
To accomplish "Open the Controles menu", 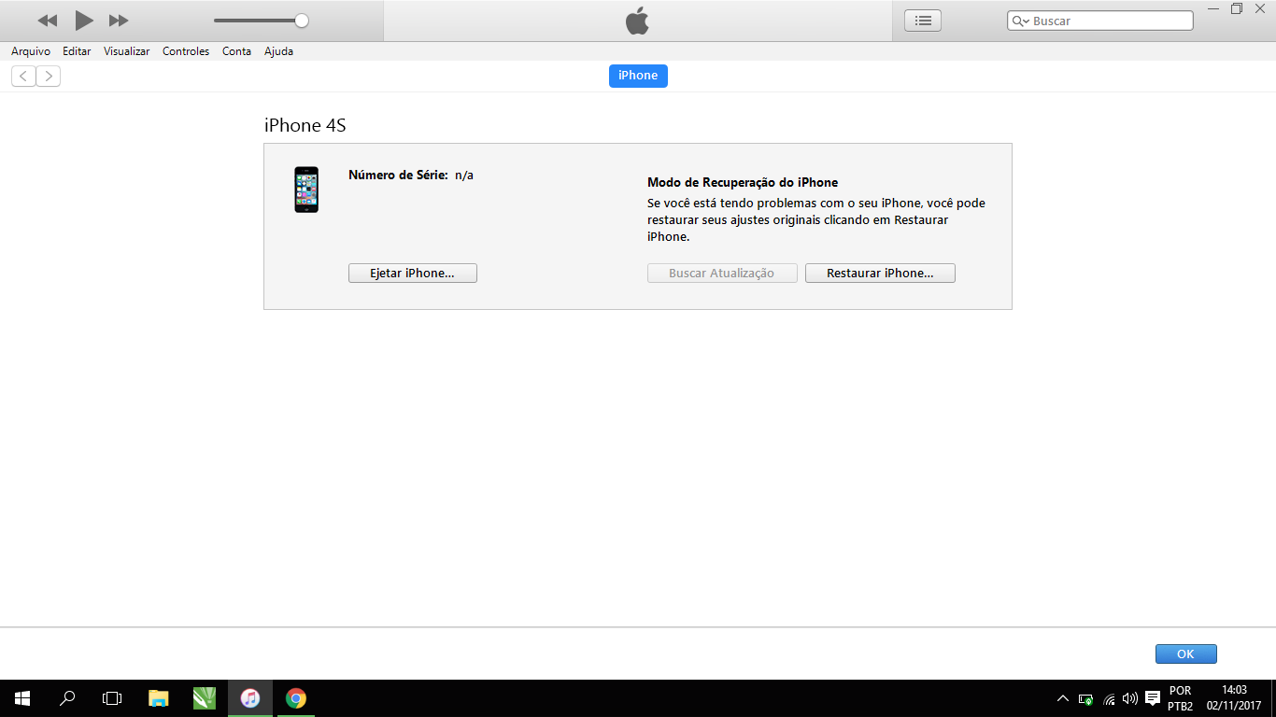I will click(186, 51).
